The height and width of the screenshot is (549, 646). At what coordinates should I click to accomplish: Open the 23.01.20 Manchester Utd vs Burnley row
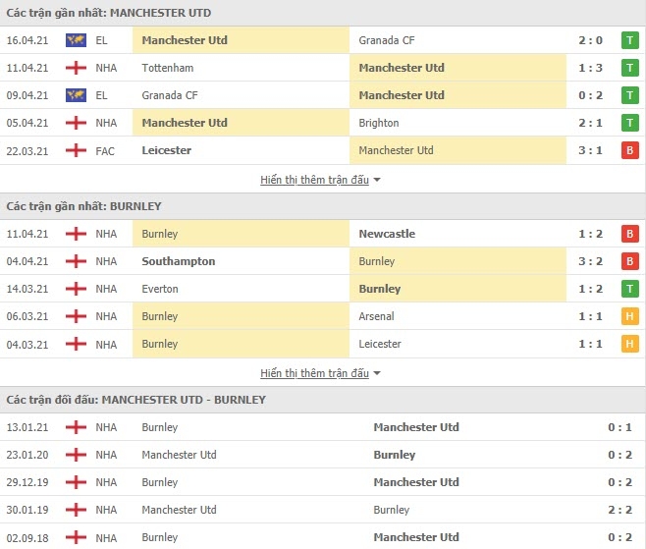coord(323,455)
